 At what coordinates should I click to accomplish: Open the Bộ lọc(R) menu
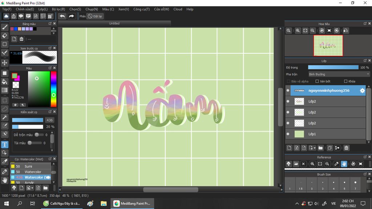(58, 9)
